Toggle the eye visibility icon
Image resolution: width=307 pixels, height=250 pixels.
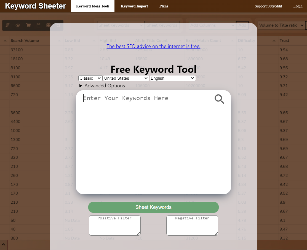click(18, 25)
